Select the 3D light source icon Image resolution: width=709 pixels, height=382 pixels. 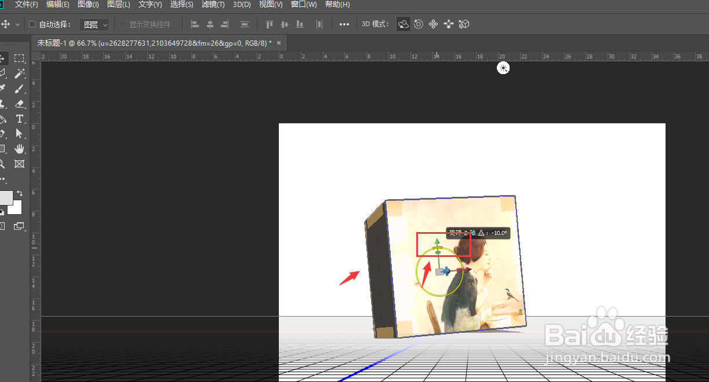(x=503, y=68)
